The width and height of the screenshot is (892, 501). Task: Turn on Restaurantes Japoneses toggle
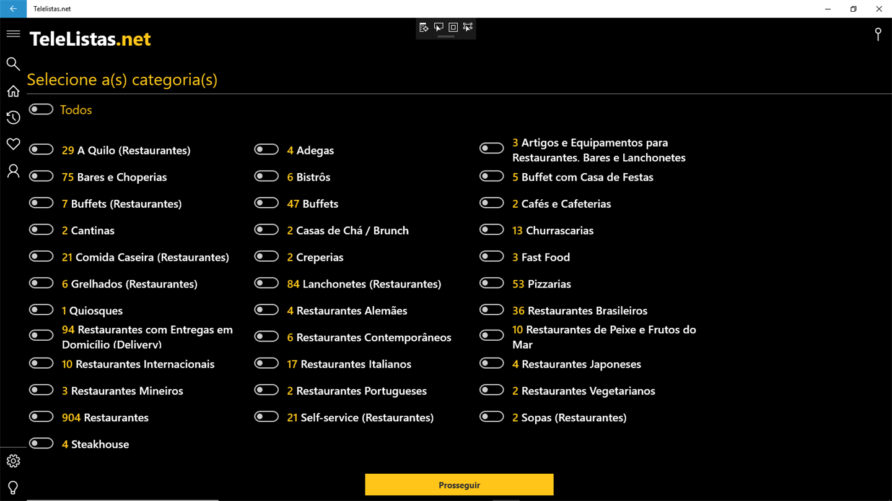pos(492,363)
